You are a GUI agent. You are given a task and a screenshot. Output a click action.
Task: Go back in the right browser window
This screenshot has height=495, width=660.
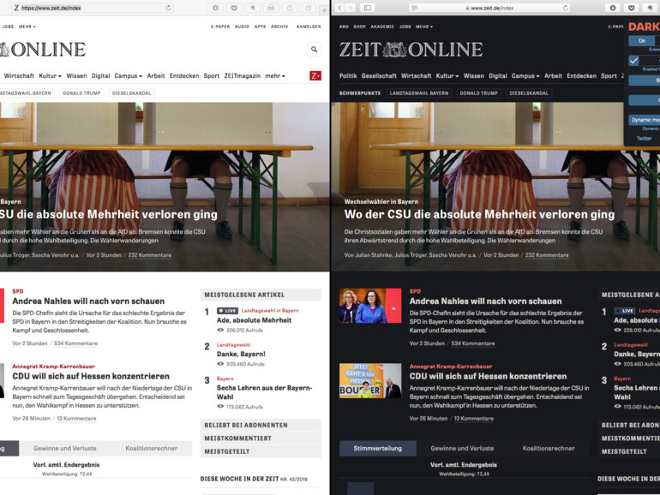(340, 8)
